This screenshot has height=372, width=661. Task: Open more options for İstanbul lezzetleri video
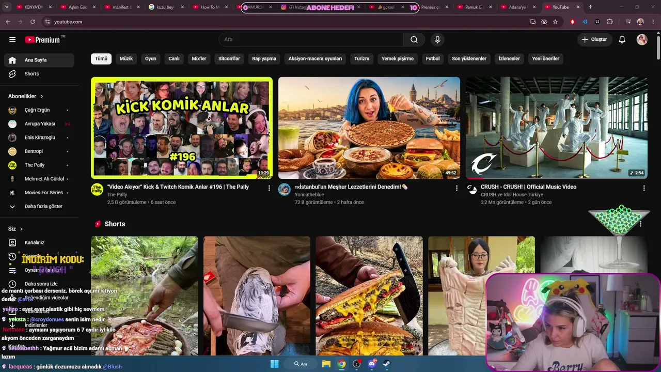[457, 189]
